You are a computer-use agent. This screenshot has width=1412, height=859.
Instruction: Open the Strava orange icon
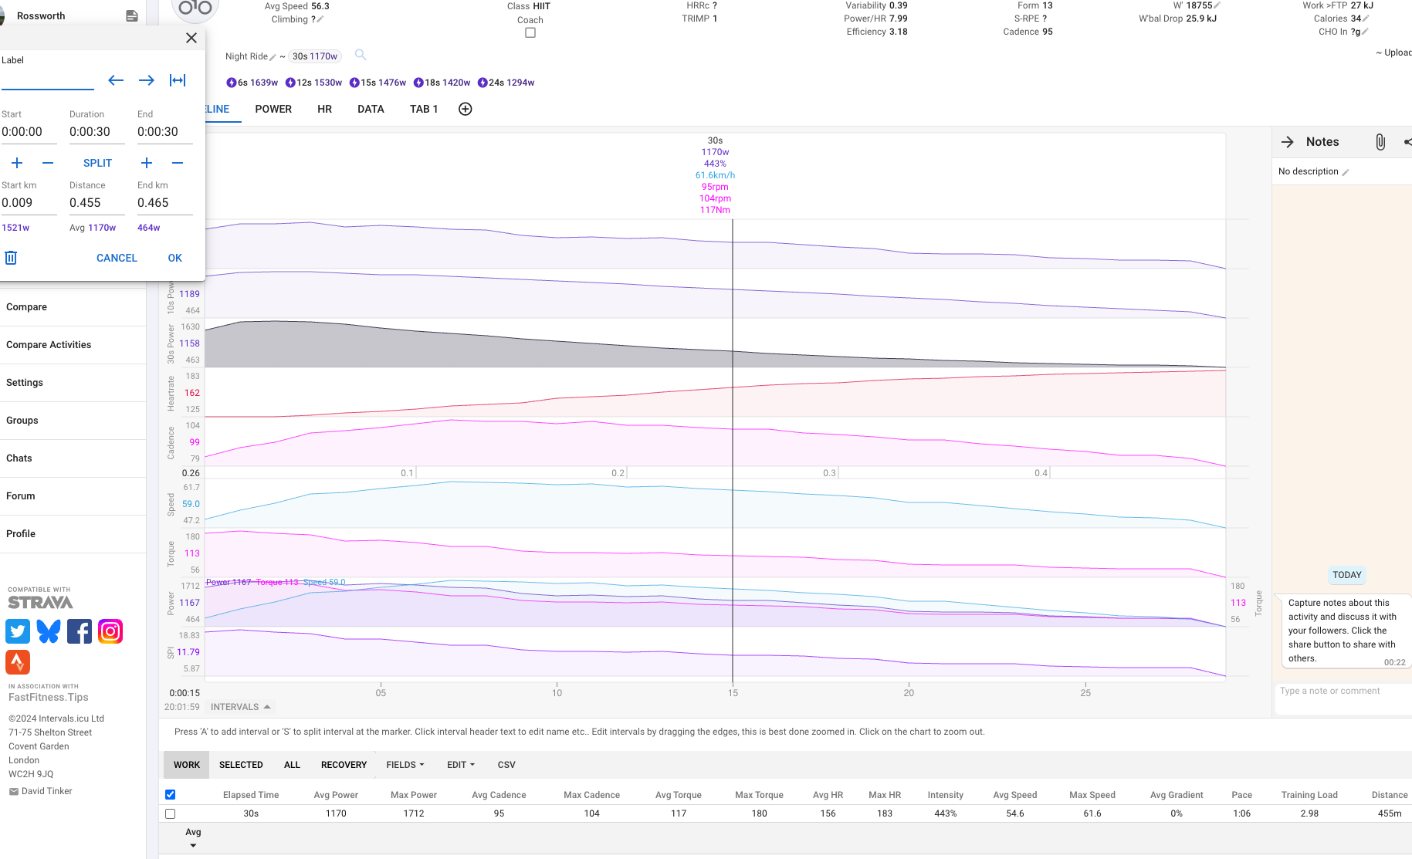[x=18, y=662]
